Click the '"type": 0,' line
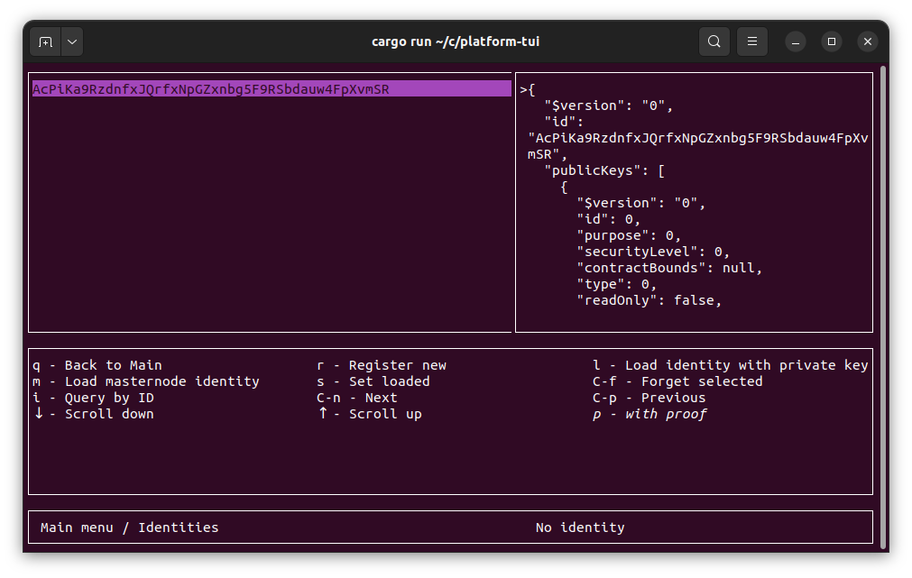 (616, 284)
